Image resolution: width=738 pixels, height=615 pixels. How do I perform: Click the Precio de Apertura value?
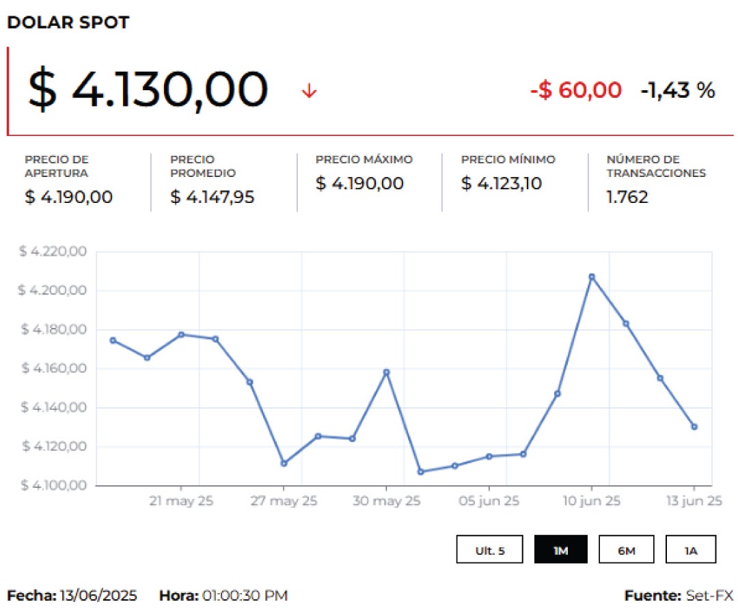click(68, 197)
